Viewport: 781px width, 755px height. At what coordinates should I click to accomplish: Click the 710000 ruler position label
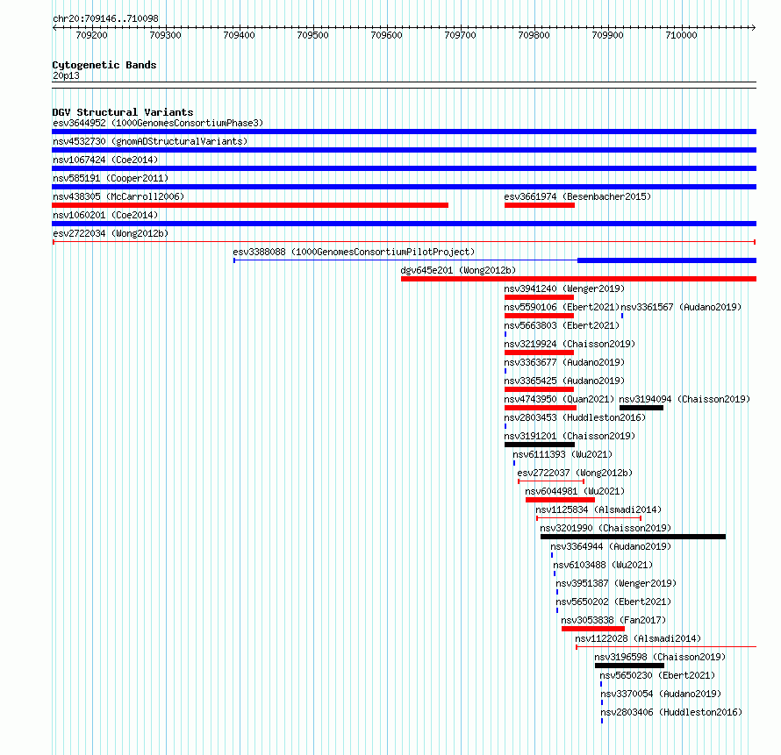[x=681, y=35]
